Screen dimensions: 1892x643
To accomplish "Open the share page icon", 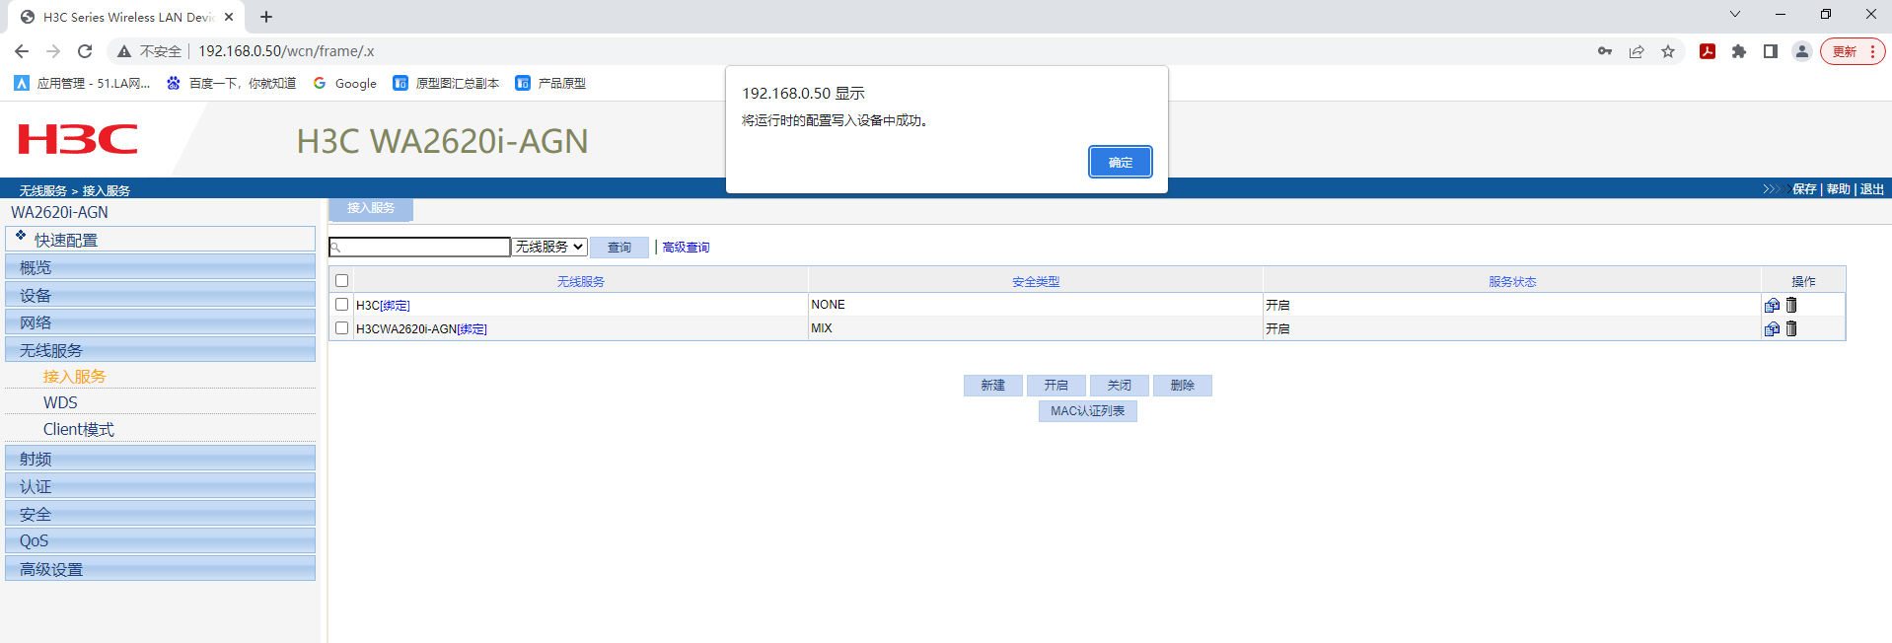I will (1637, 51).
